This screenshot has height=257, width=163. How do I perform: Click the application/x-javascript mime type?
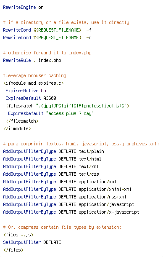[109, 212]
